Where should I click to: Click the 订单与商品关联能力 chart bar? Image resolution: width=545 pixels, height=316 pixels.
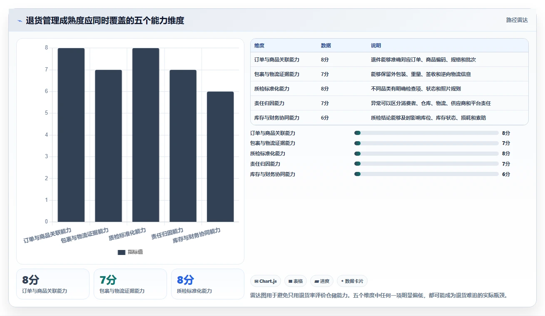(71, 135)
